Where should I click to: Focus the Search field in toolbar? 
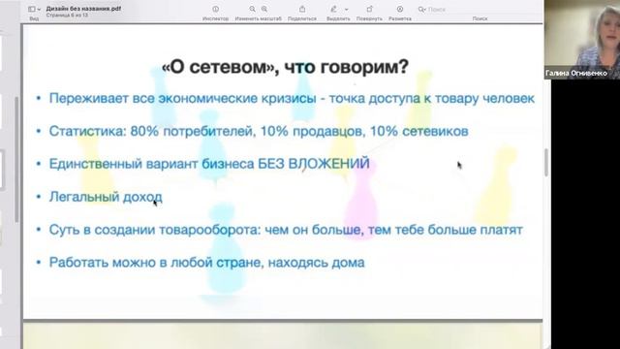[x=479, y=9]
